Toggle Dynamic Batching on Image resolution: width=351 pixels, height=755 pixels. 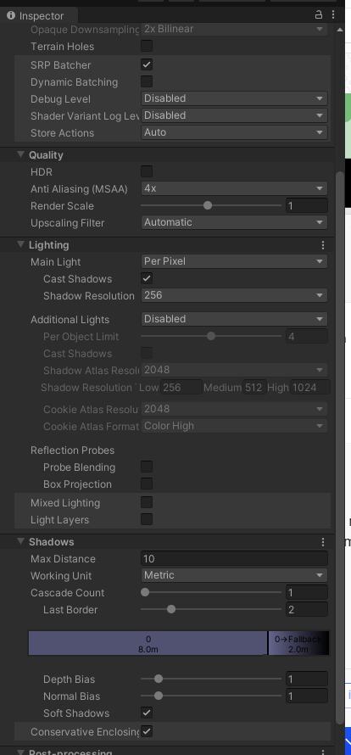147,81
